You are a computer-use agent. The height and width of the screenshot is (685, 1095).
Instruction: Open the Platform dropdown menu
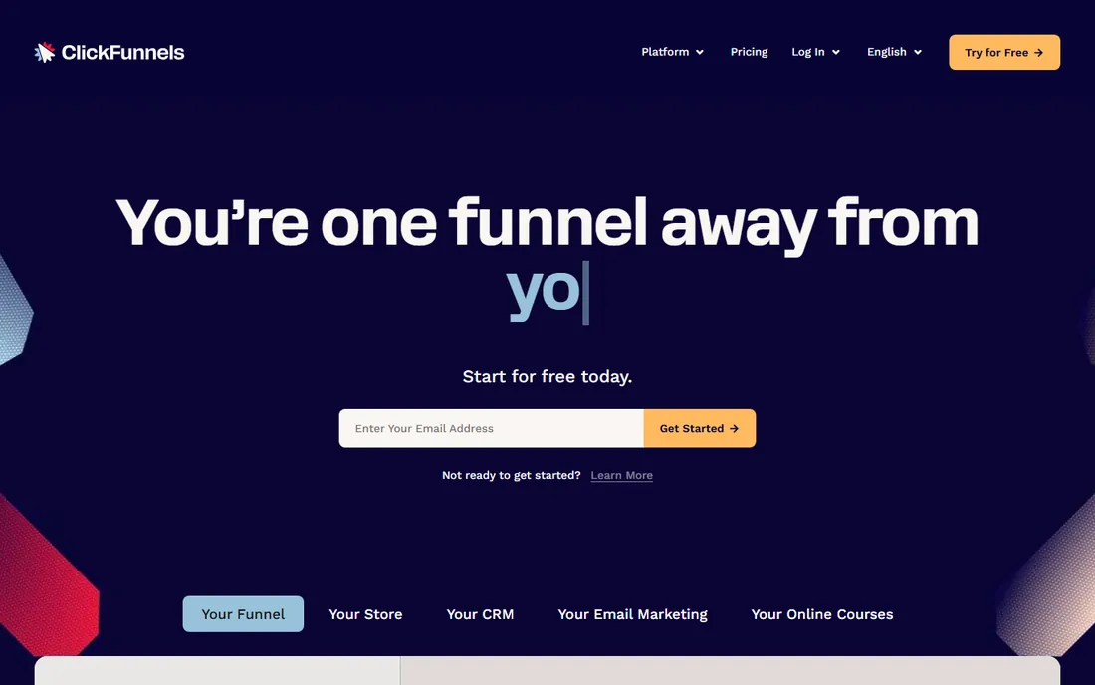tap(673, 52)
